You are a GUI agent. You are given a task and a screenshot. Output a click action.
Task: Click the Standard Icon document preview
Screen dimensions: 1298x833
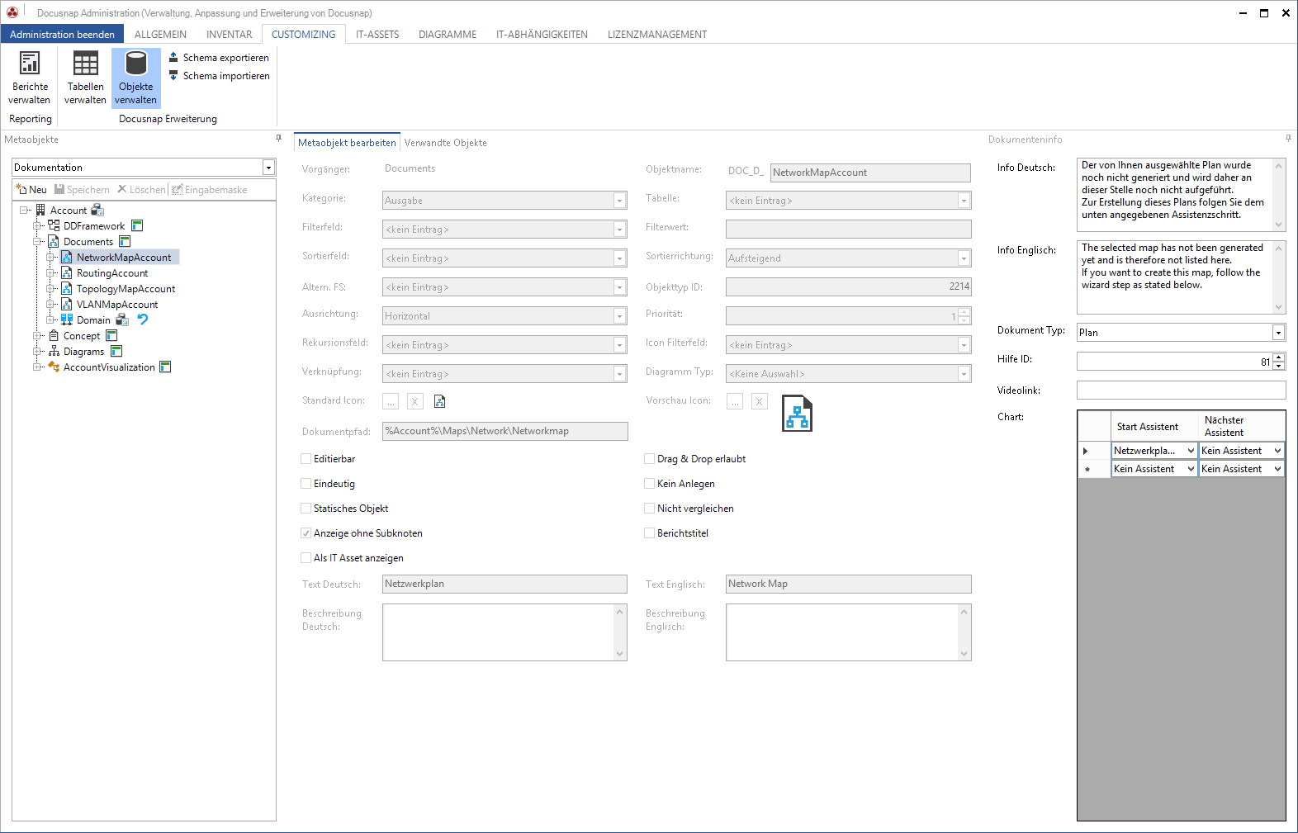pos(439,401)
